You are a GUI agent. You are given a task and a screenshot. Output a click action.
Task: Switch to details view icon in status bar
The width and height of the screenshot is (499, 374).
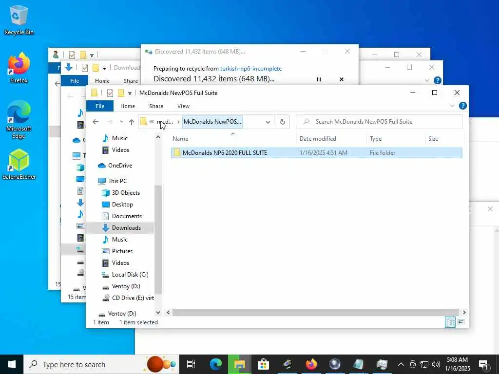click(x=450, y=322)
